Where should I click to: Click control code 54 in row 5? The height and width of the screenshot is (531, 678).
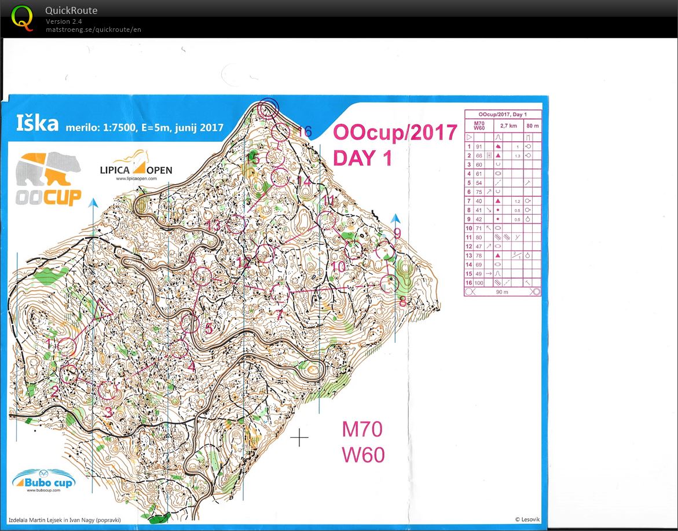(x=479, y=183)
